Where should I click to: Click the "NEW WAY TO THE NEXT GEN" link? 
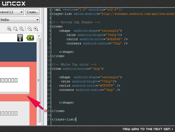click(x=148, y=129)
